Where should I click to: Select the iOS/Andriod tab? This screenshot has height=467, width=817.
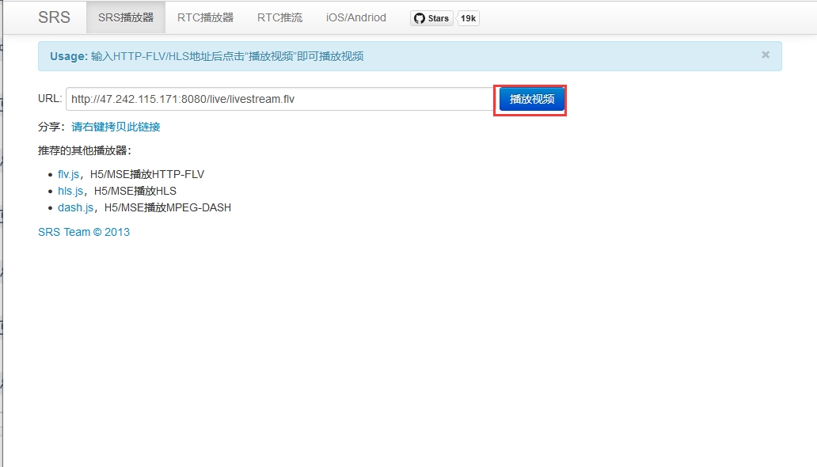(x=356, y=17)
